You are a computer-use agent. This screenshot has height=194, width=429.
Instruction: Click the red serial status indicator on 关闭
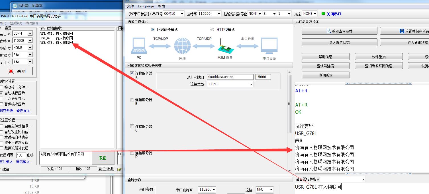pos(11,71)
